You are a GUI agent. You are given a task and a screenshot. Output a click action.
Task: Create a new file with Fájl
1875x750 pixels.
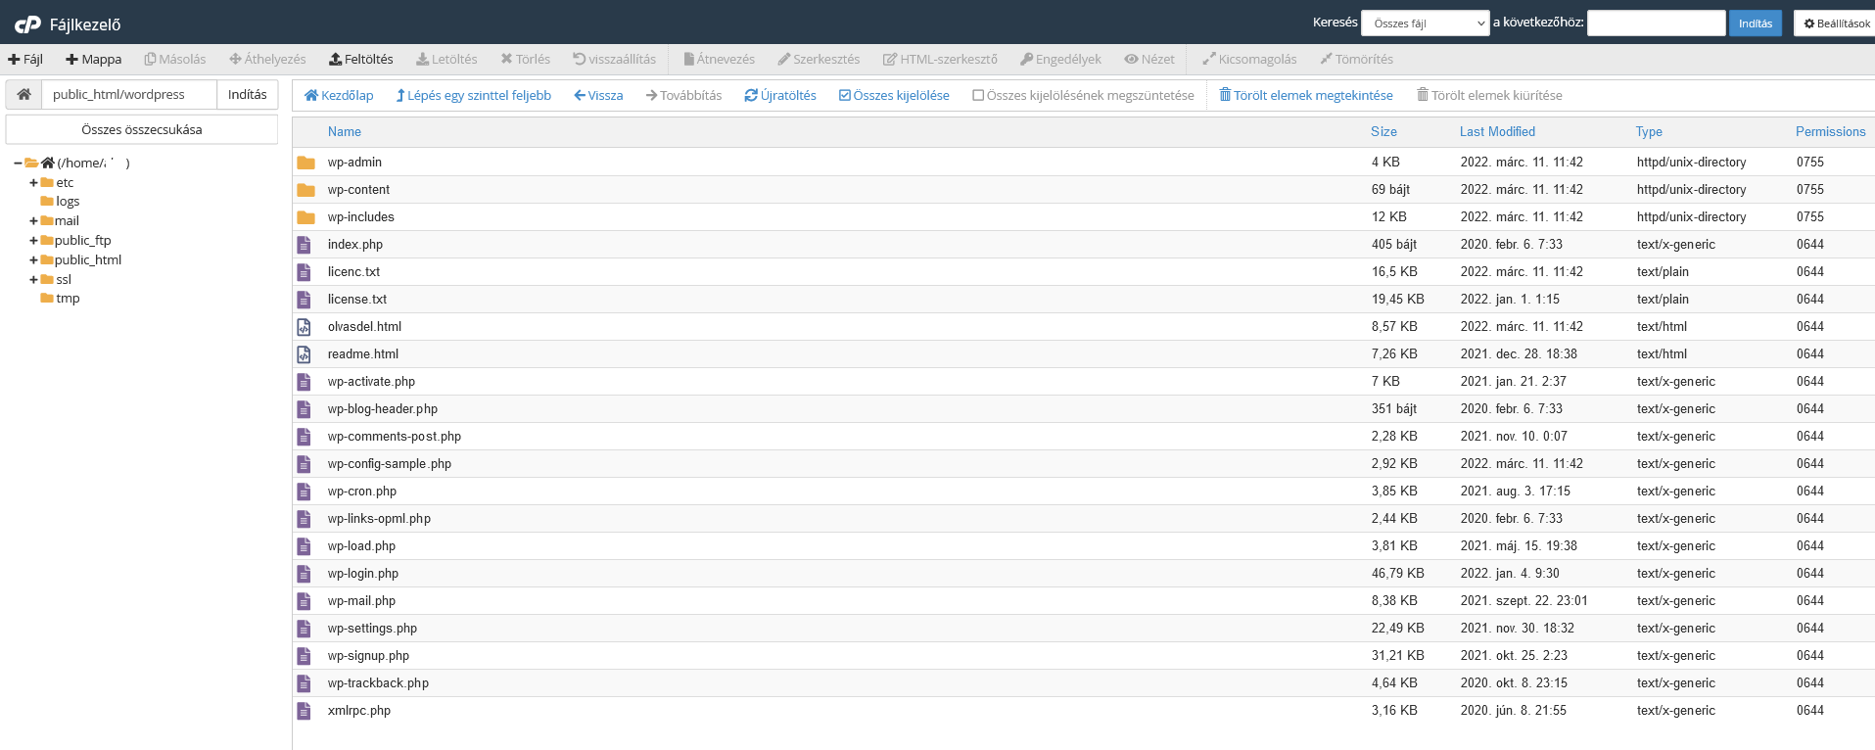tap(25, 59)
